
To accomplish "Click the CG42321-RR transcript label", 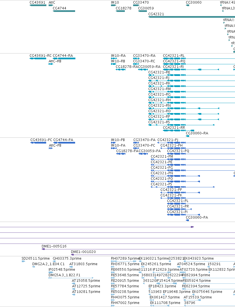I will coord(174,128).
